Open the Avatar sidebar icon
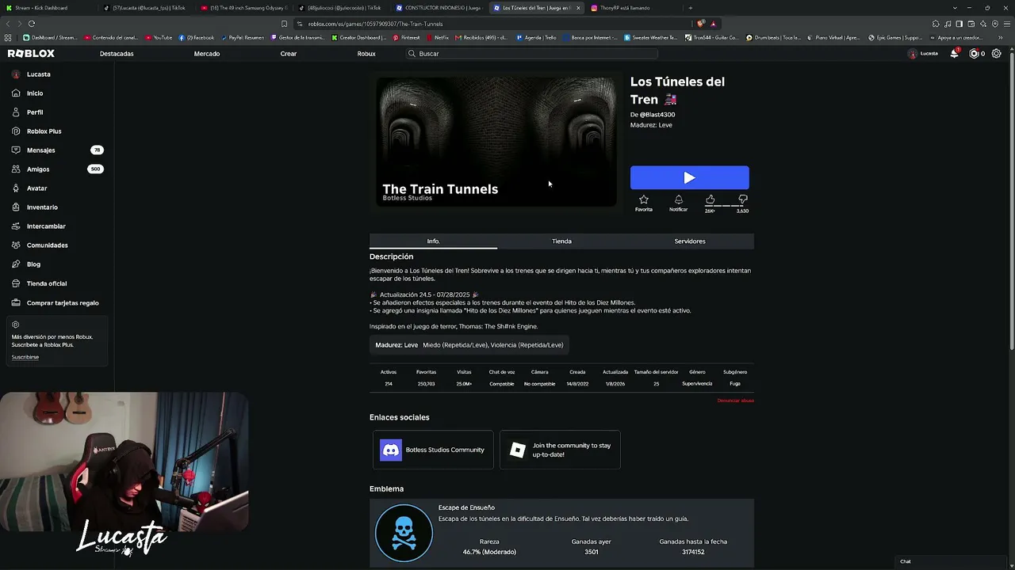The image size is (1015, 570). (16, 188)
